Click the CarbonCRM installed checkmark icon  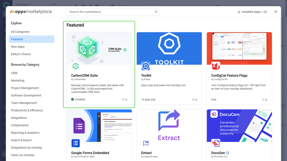pyautogui.click(x=73, y=99)
